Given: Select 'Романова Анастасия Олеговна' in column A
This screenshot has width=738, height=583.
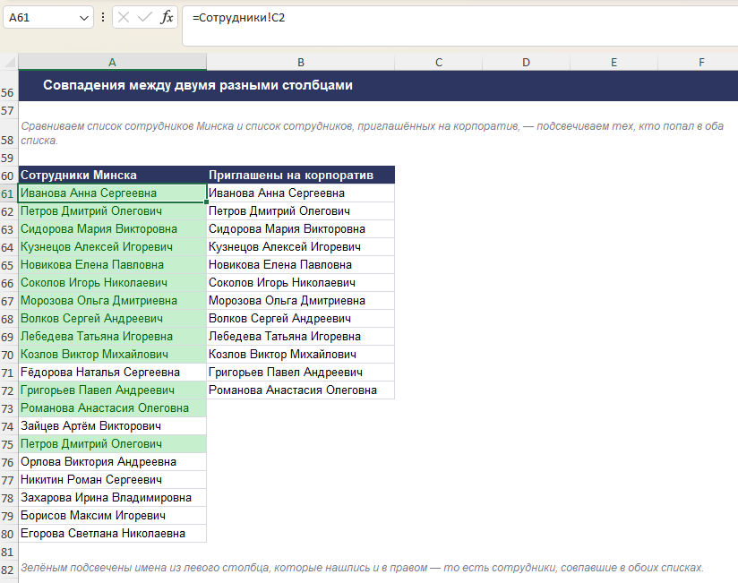Looking at the screenshot, I should (113, 408).
